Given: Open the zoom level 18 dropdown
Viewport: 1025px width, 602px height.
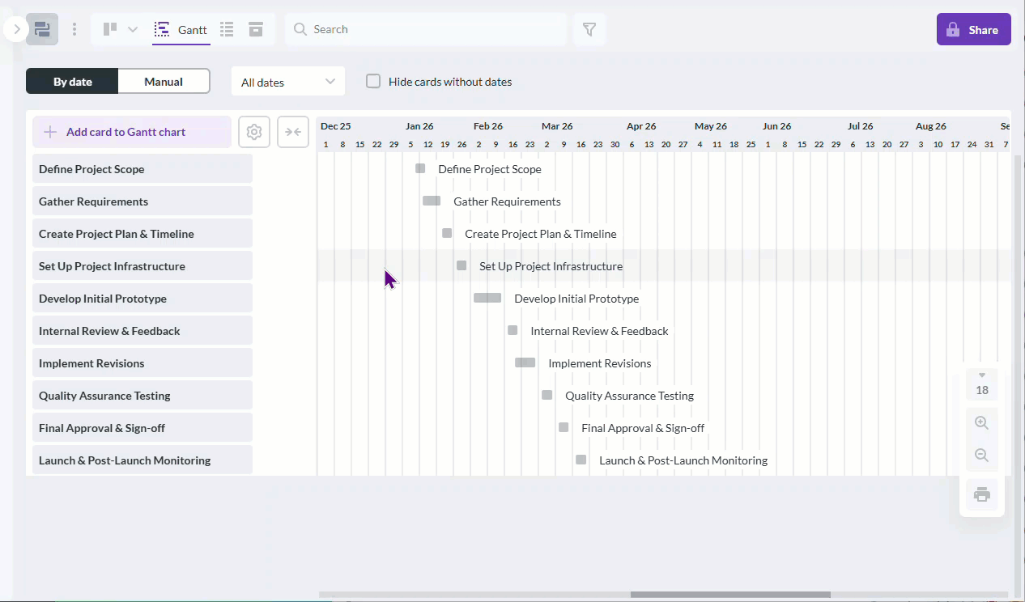Looking at the screenshot, I should (981, 382).
